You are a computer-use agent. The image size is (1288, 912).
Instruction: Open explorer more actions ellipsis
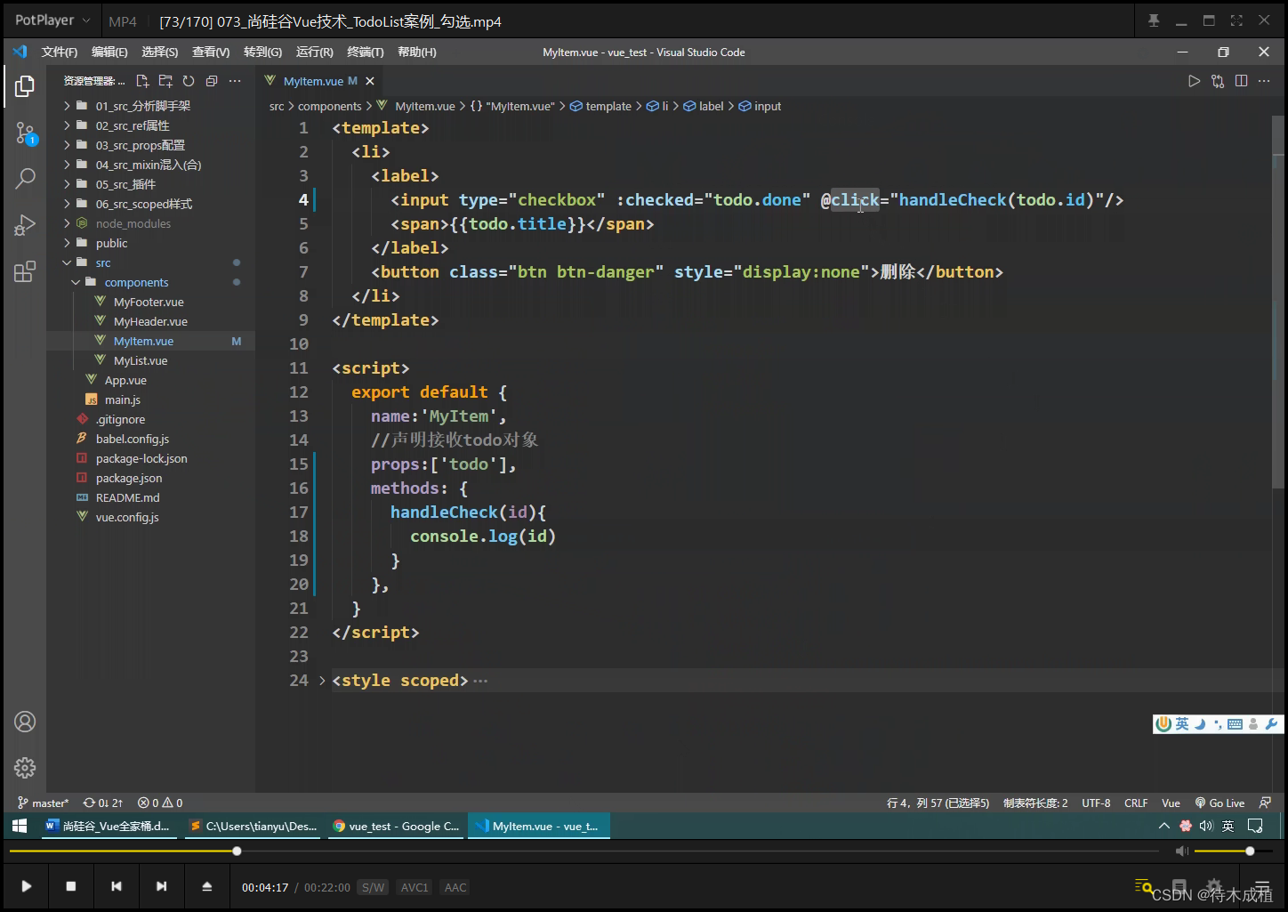(x=235, y=81)
